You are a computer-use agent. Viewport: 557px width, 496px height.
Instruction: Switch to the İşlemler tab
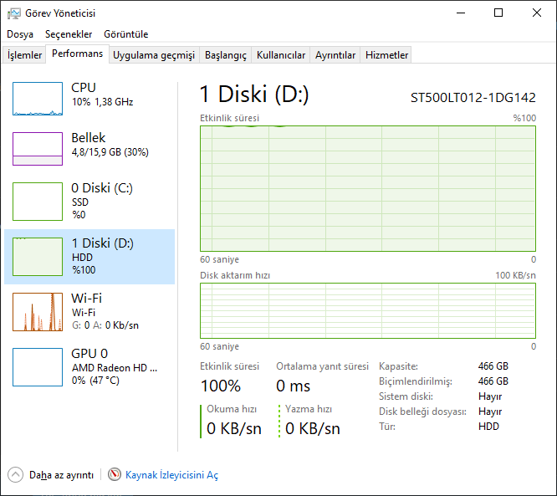24,54
